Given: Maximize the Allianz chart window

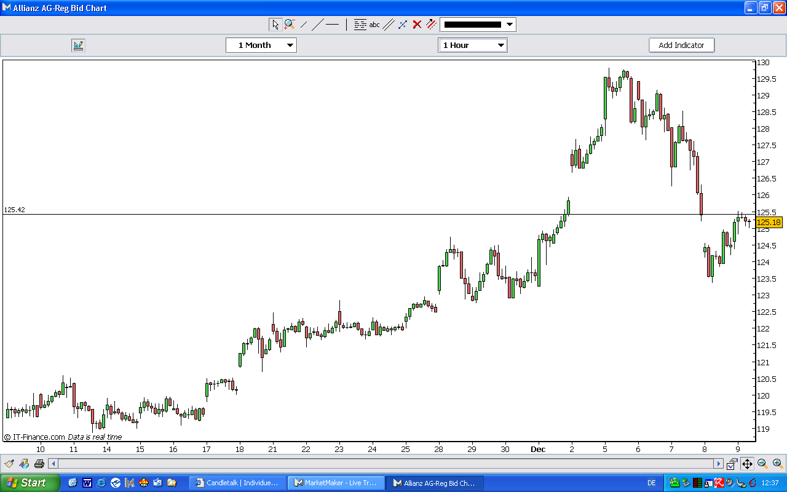Looking at the screenshot, I should 764,8.
